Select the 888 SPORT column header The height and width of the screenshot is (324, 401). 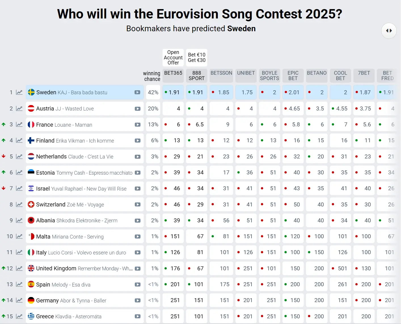197,76
